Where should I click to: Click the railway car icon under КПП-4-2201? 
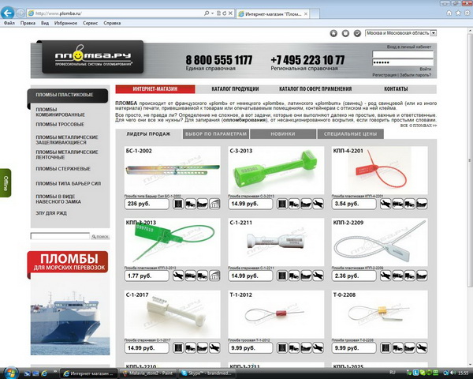[397, 204]
